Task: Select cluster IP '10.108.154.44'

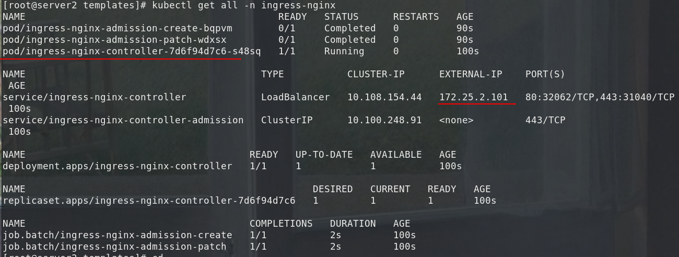Action: 384,97
